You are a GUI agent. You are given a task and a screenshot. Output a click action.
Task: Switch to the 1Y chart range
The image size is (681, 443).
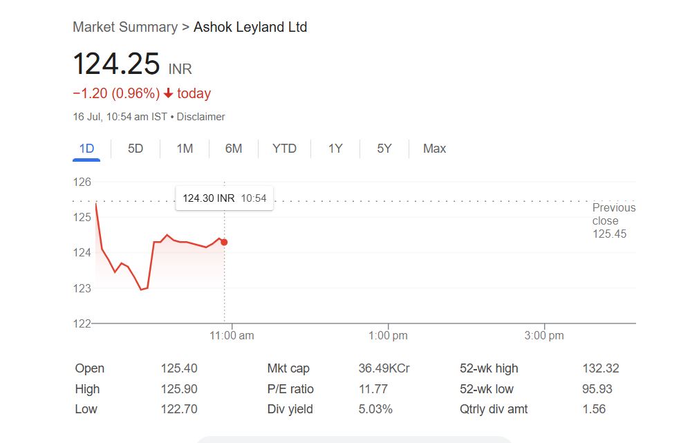pos(335,149)
